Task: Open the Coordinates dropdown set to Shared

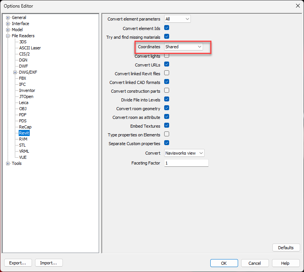Action: (x=183, y=47)
